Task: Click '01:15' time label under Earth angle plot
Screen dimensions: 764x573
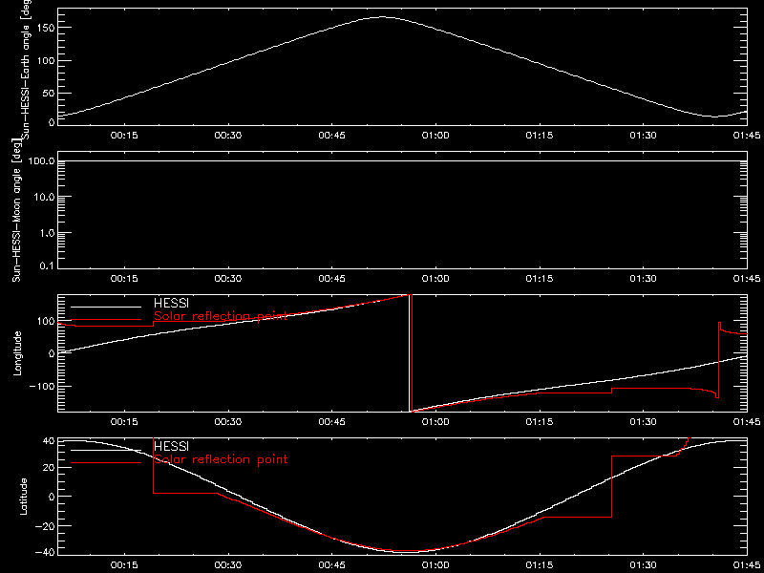Action: click(x=540, y=136)
